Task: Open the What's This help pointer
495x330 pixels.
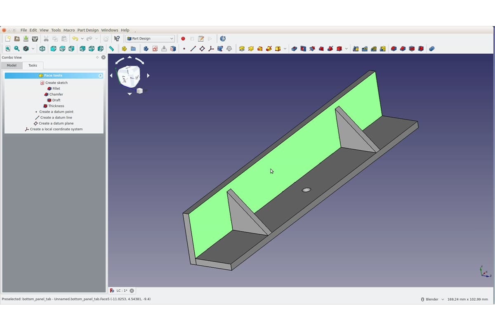Action: pos(117,39)
